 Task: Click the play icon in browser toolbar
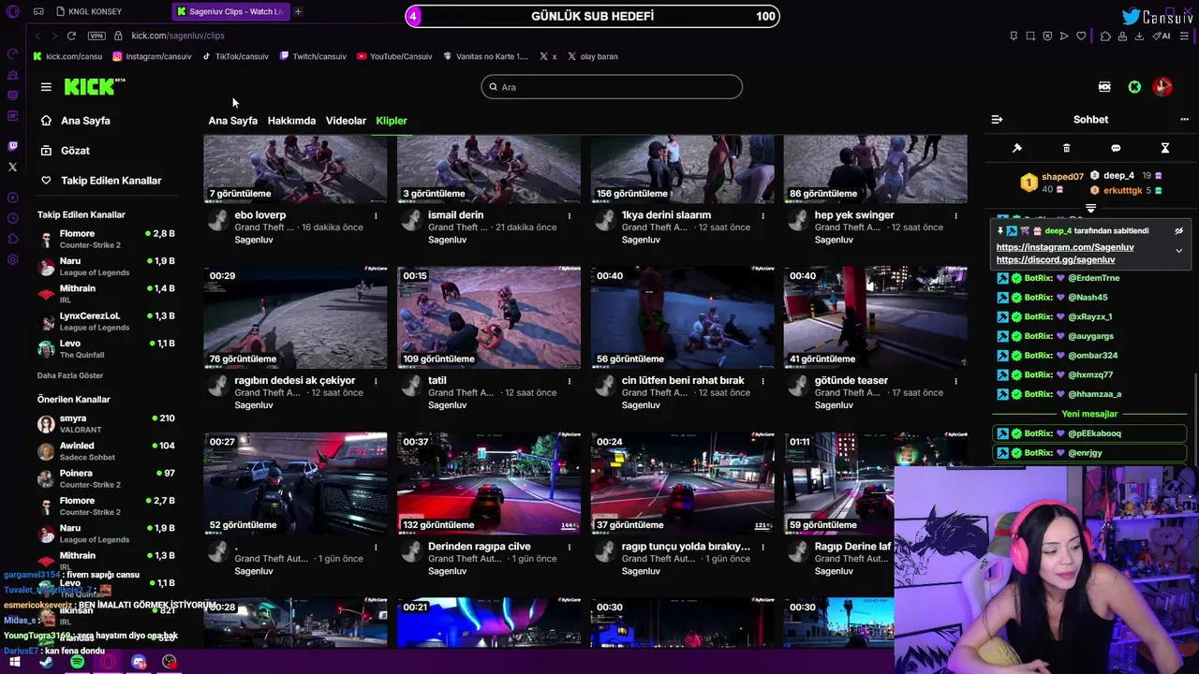[x=1064, y=36]
